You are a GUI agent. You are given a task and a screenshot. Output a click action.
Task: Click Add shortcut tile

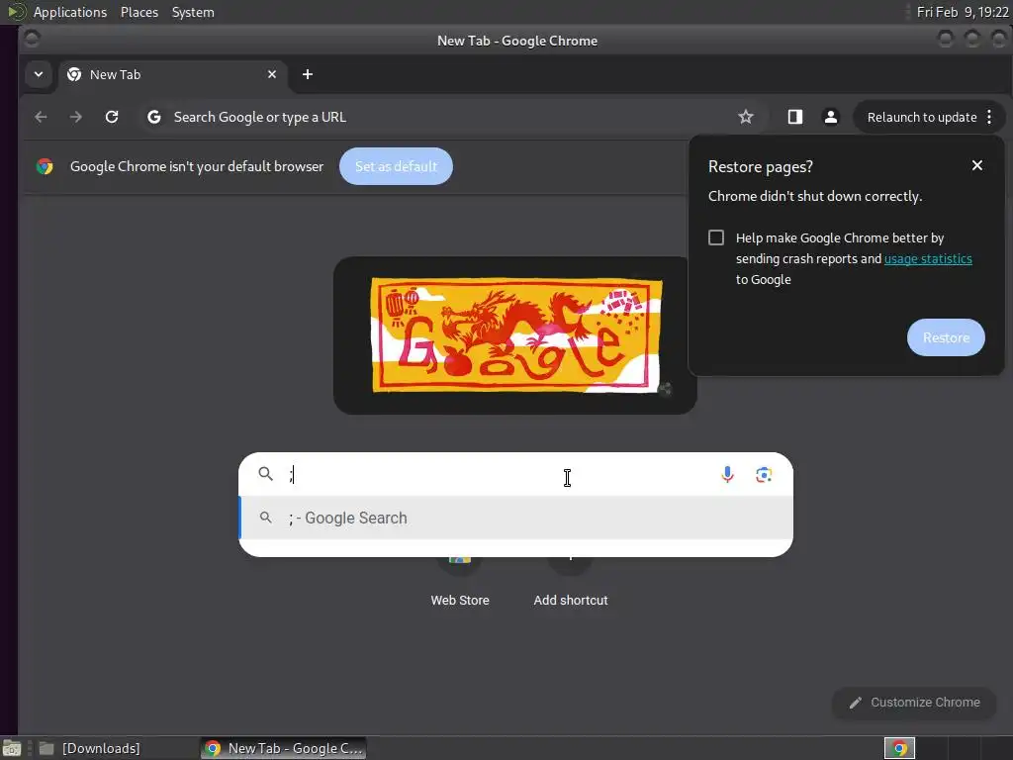[x=571, y=582]
